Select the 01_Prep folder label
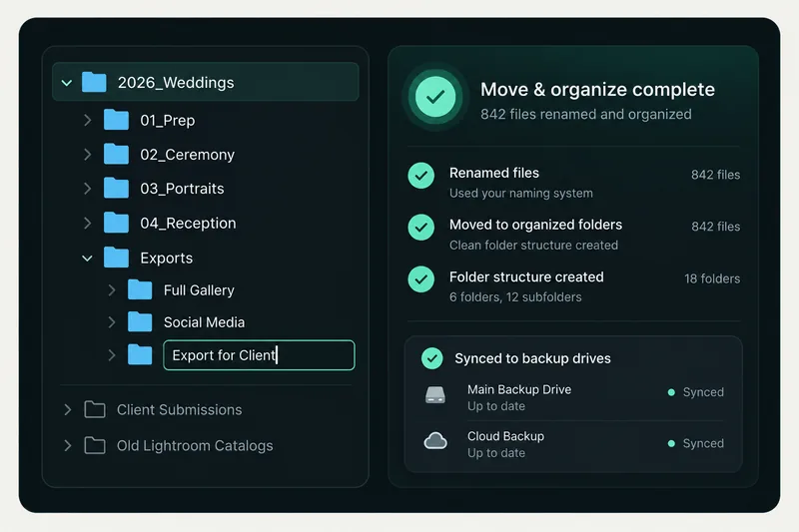Viewport: 799px width, 532px height. 168,121
